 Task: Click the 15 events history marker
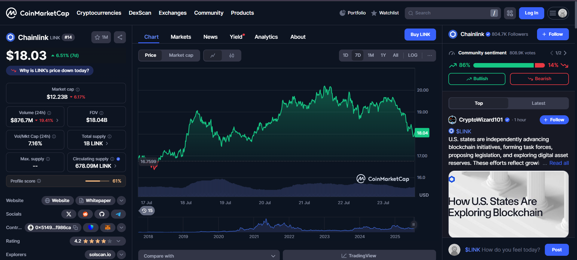click(147, 211)
